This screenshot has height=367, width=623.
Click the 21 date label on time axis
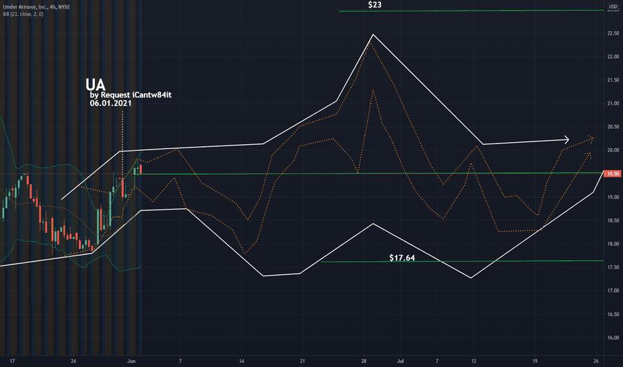click(x=302, y=361)
